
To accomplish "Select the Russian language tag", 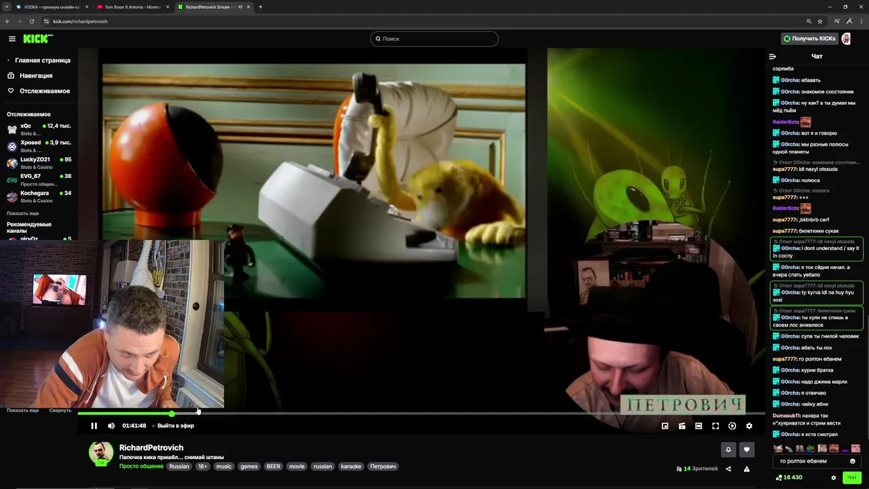I will click(179, 467).
